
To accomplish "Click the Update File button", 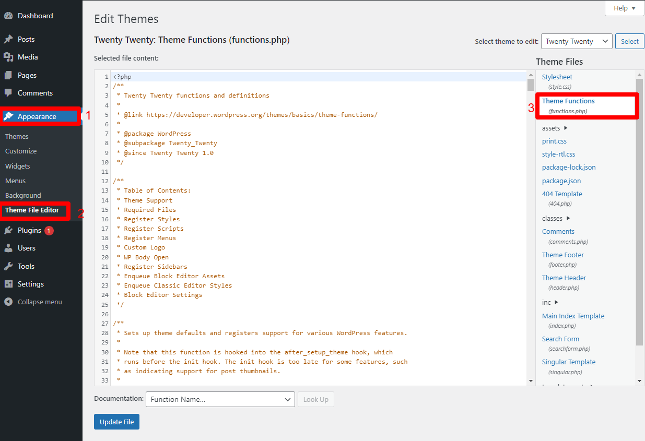I will tap(116, 422).
